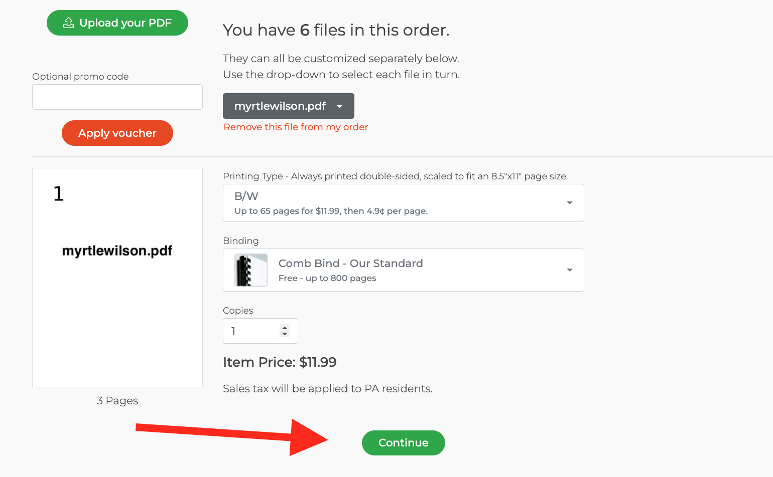Click the Binding label
Image resolution: width=773 pixels, height=477 pixels.
click(241, 241)
